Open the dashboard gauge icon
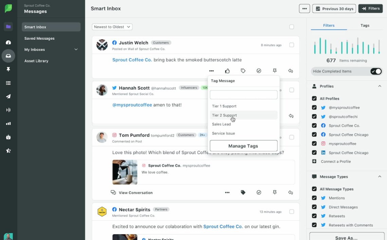The width and height of the screenshot is (387, 240). pyautogui.click(x=8, y=42)
